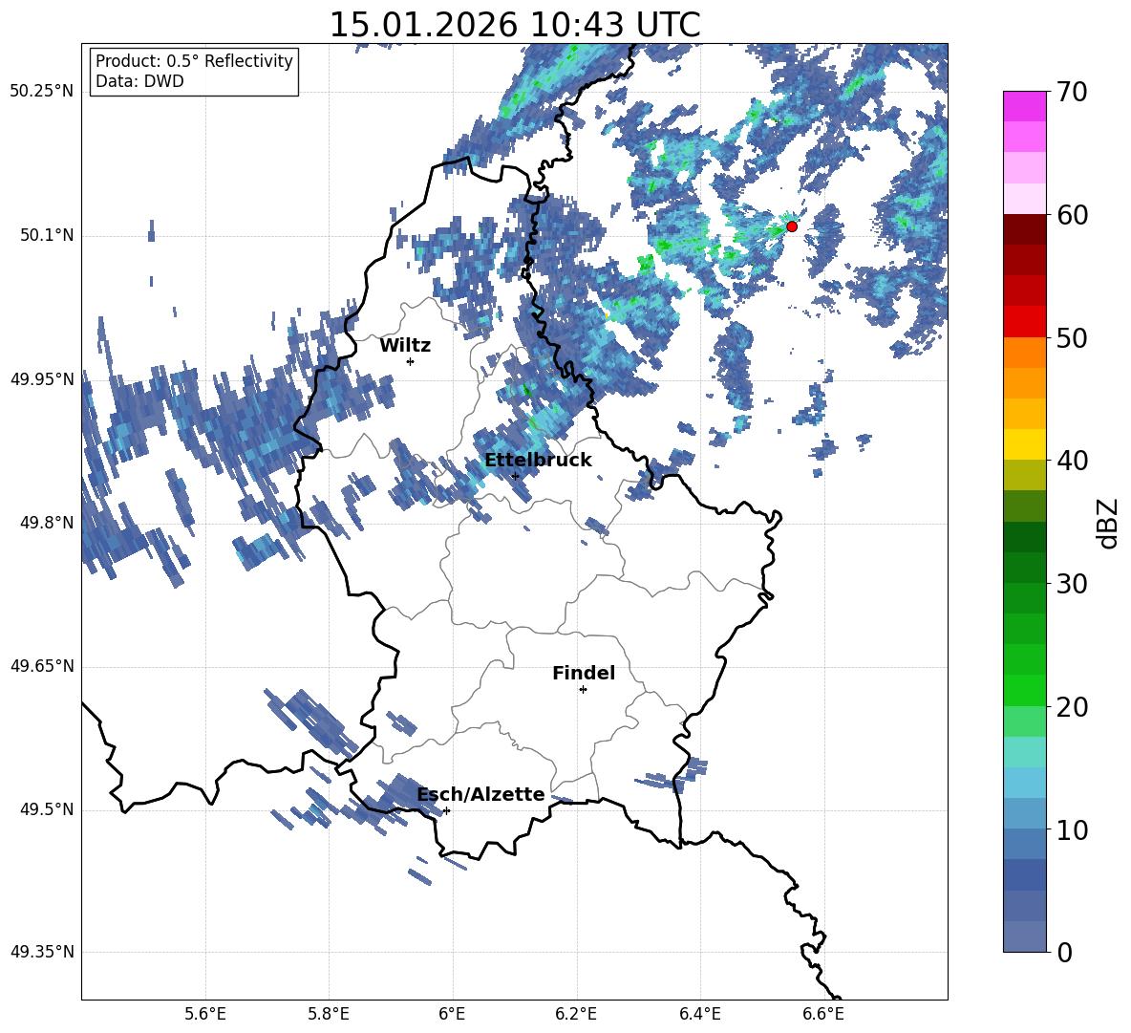Click the 49.35°N latitude label
Viewport: 1131px width, 1033px height.
pyautogui.click(x=42, y=952)
